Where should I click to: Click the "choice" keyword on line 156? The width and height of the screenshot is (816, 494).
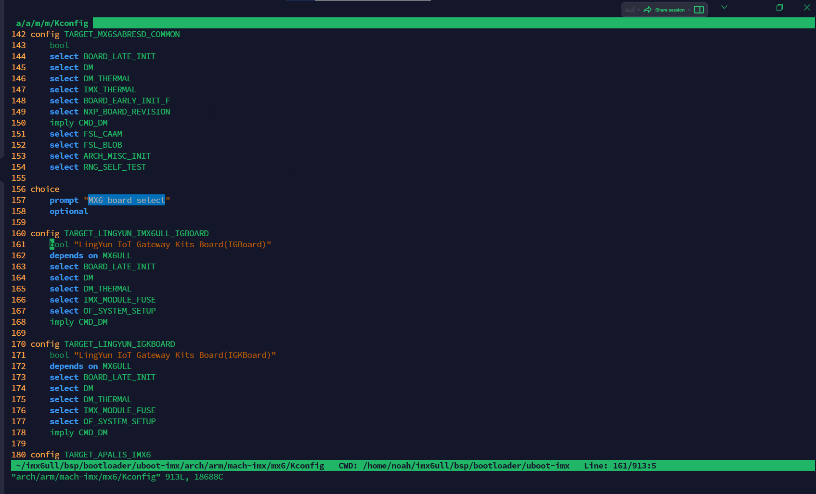point(45,189)
